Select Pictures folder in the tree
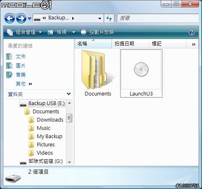This screenshot has width=202, height=189. [45, 145]
